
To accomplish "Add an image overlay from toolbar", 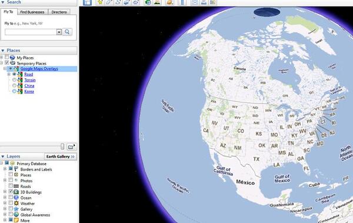I will pyautogui.click(x=126, y=2).
